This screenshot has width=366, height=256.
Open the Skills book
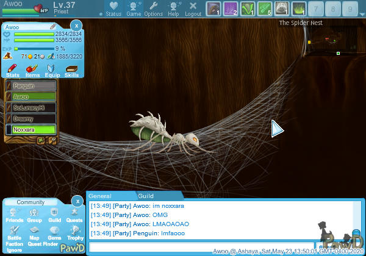pos(71,69)
